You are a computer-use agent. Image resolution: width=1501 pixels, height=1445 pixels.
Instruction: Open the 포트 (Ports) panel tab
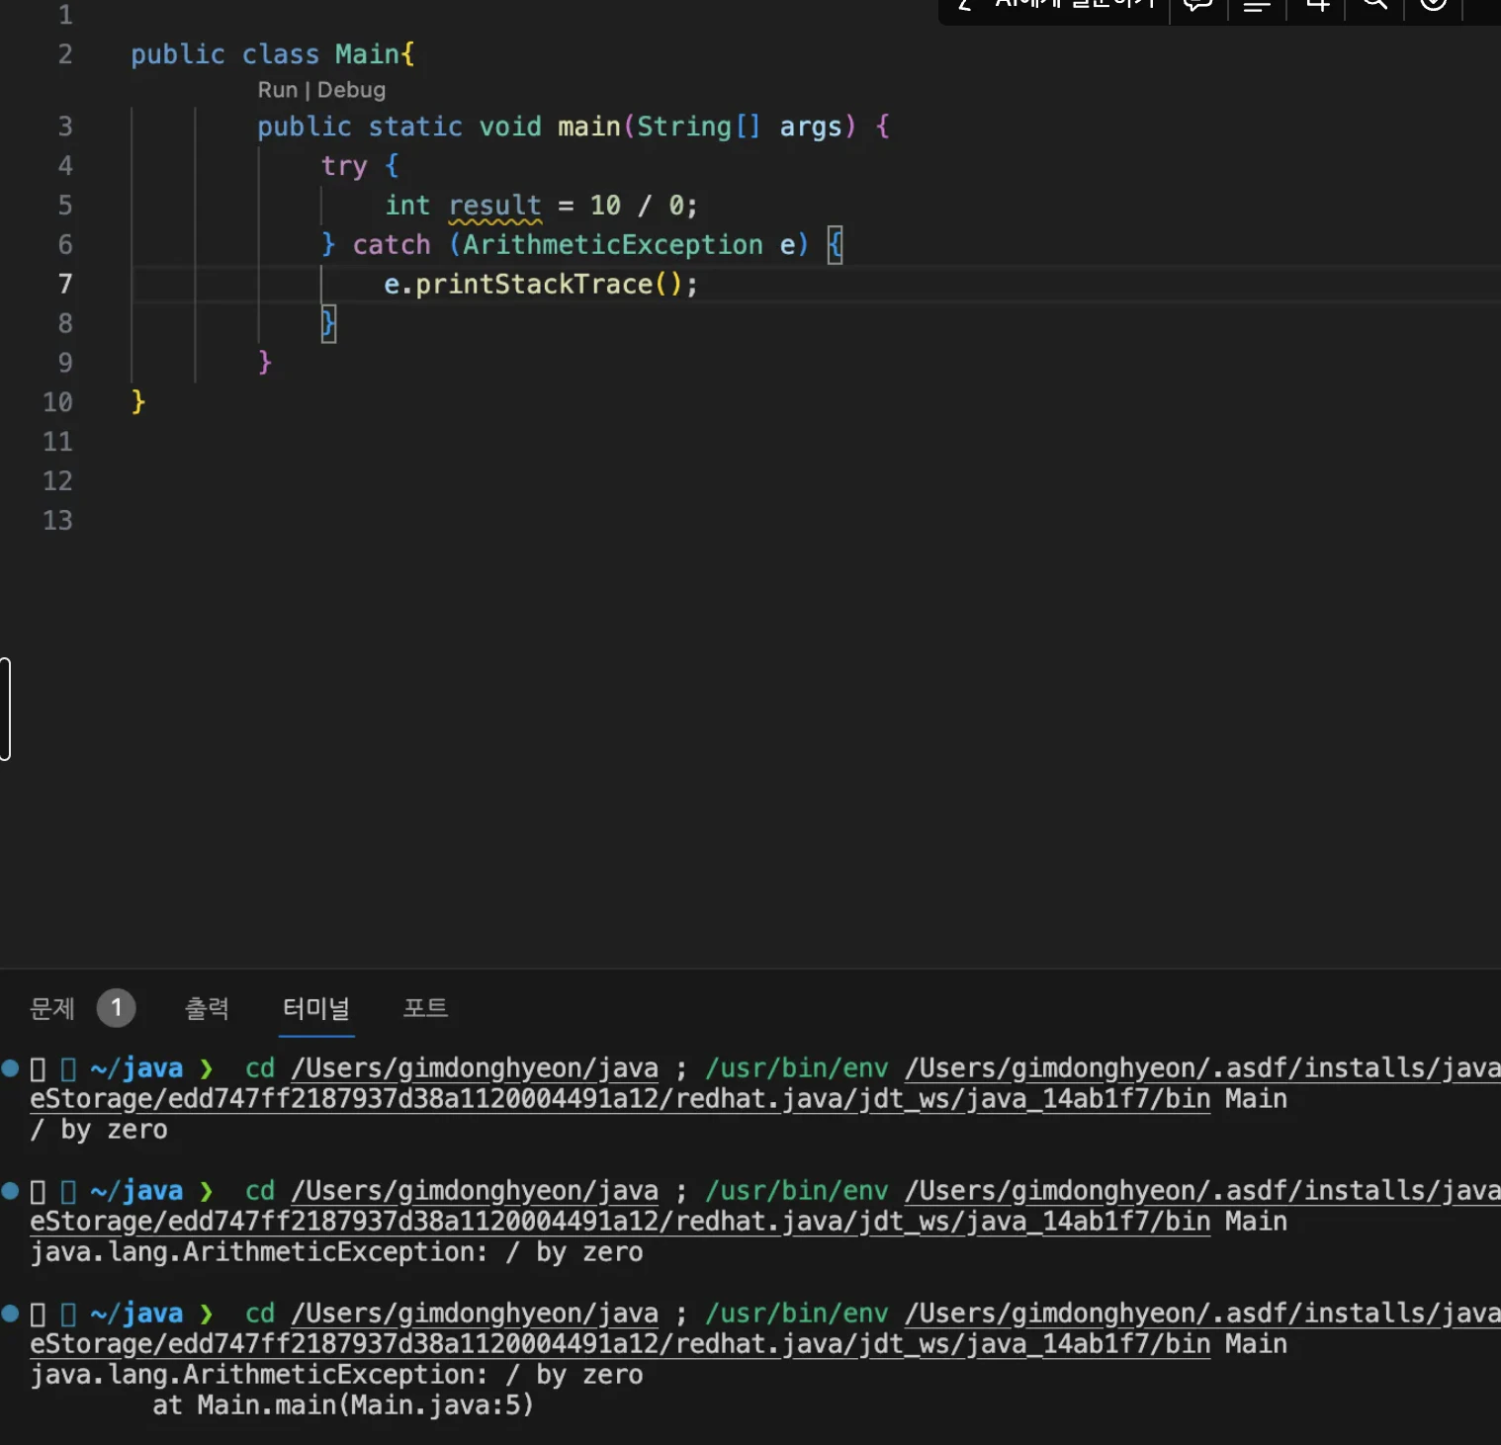(x=425, y=1008)
